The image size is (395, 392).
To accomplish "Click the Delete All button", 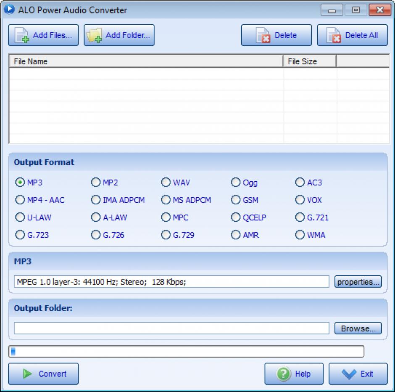I will point(352,35).
